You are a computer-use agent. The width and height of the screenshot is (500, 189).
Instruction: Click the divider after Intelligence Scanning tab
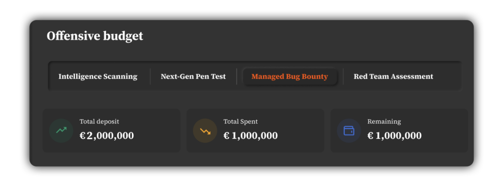(x=150, y=76)
